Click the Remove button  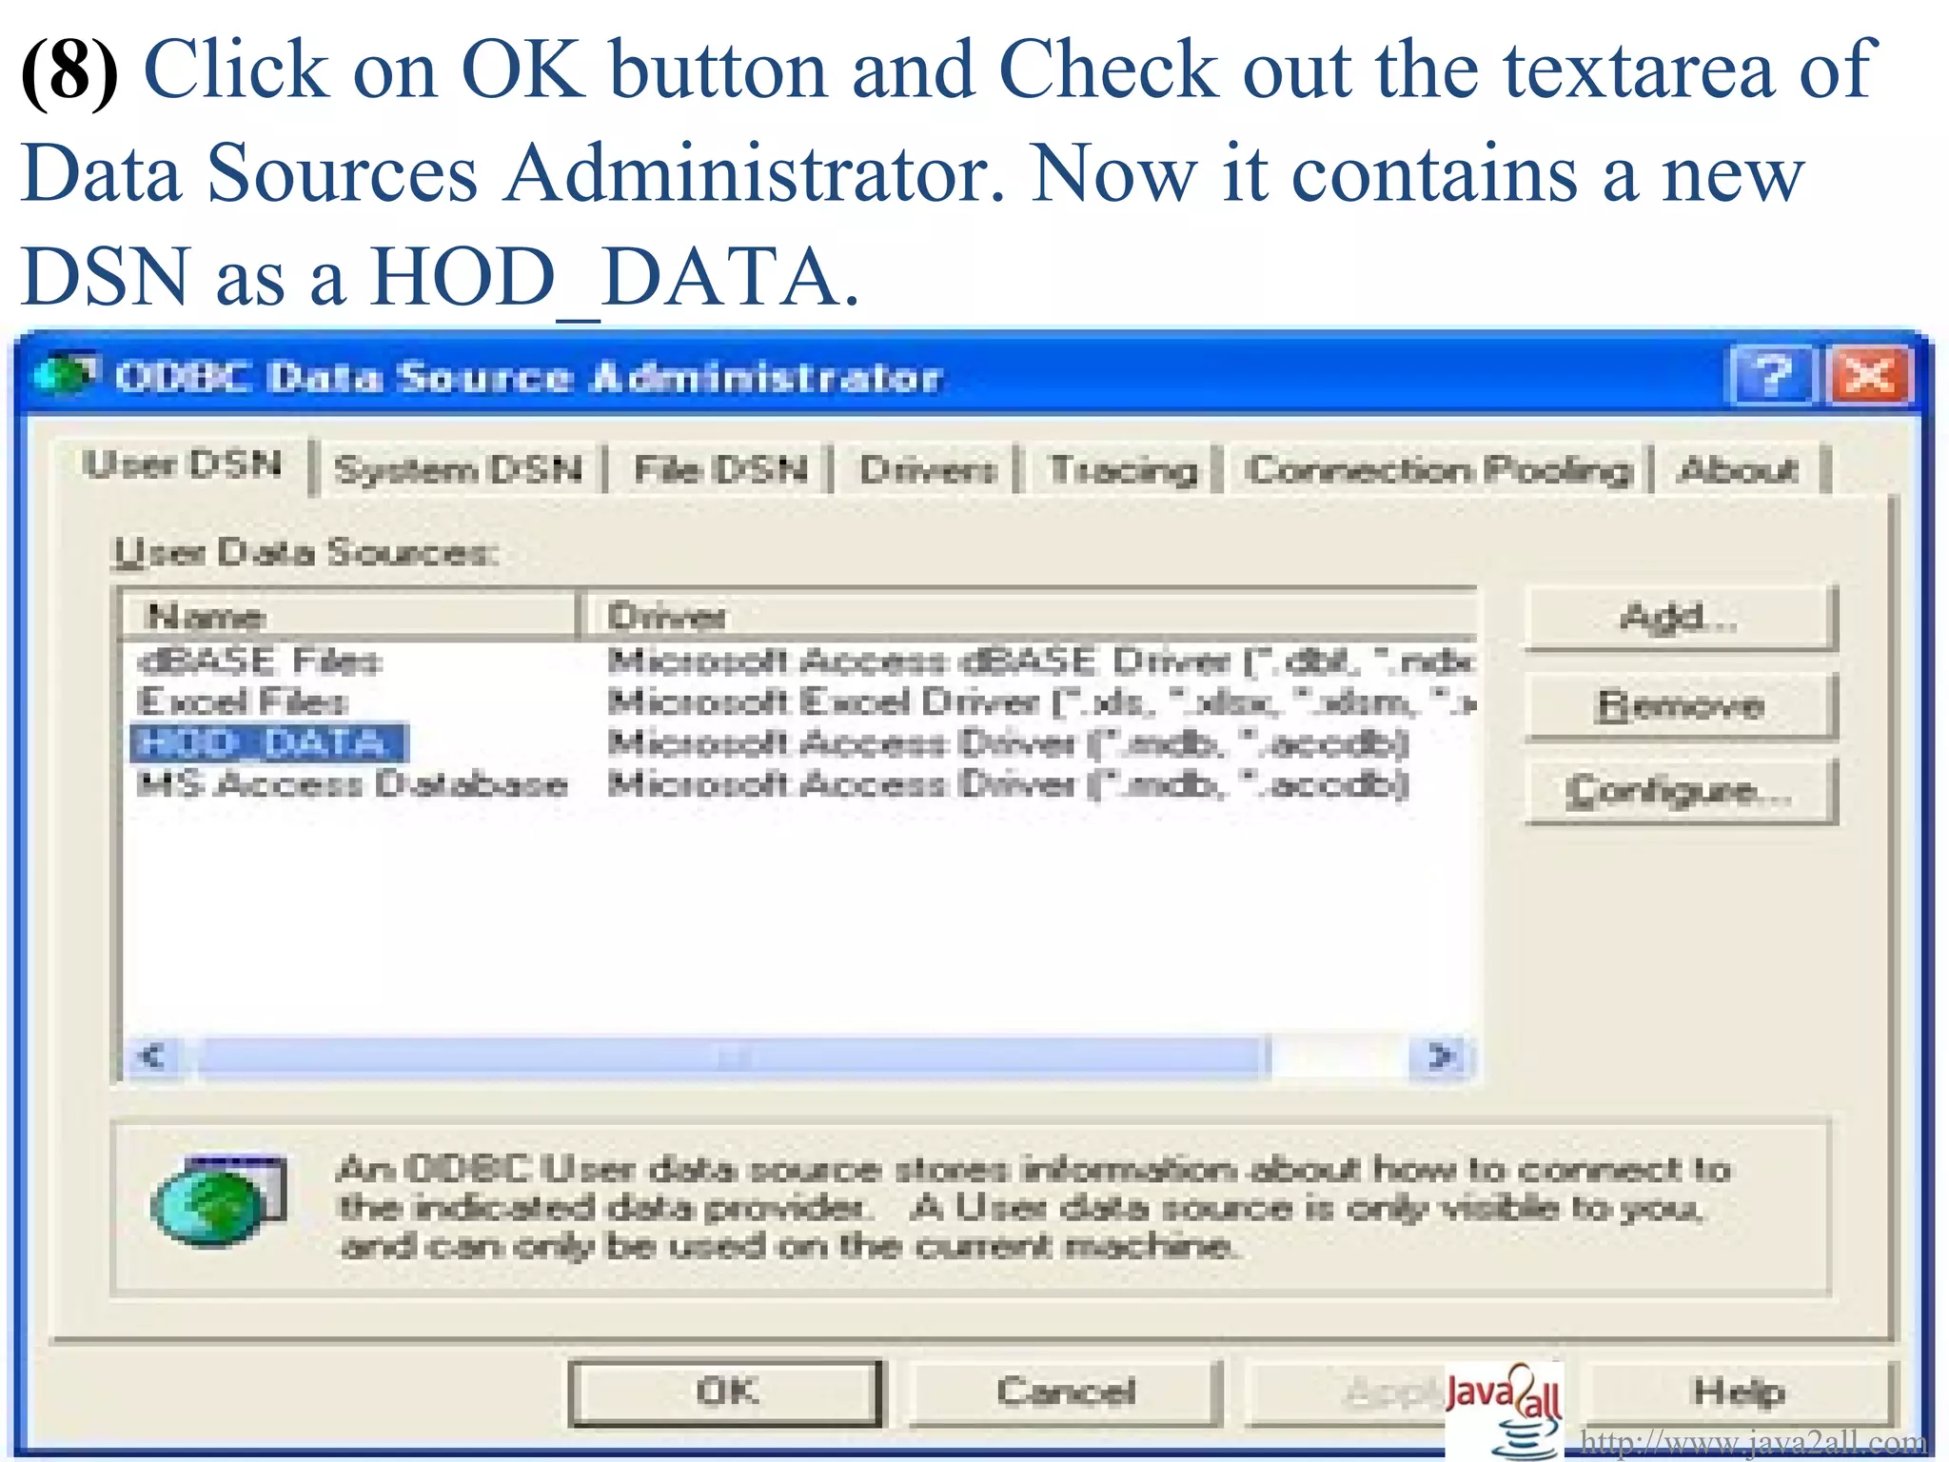pyautogui.click(x=1681, y=705)
